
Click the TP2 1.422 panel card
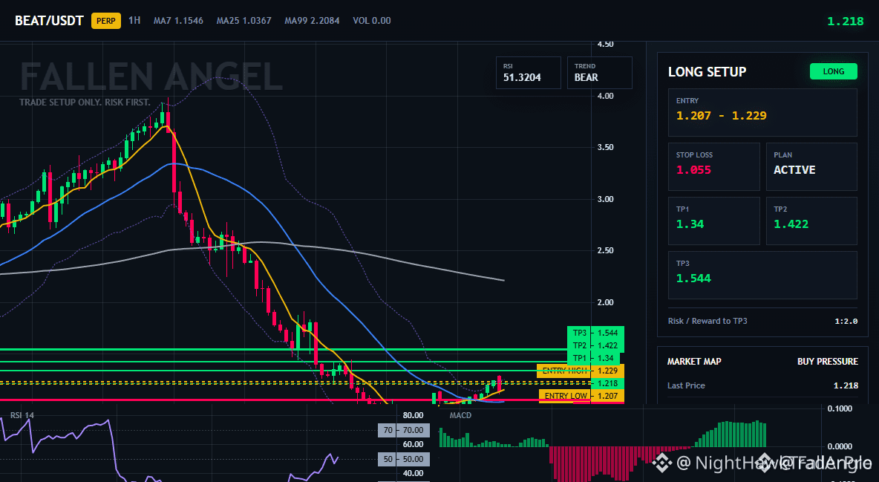point(811,221)
